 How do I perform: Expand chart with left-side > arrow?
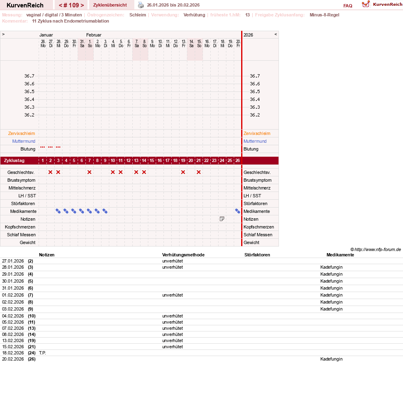click(3, 34)
